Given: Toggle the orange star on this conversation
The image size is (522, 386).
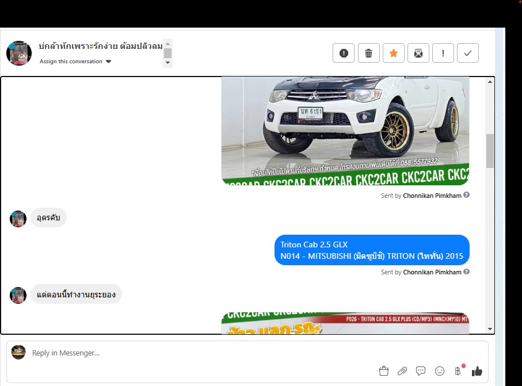Looking at the screenshot, I should point(394,53).
